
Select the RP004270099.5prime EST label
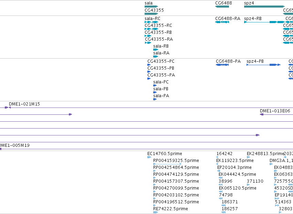coord(176,188)
